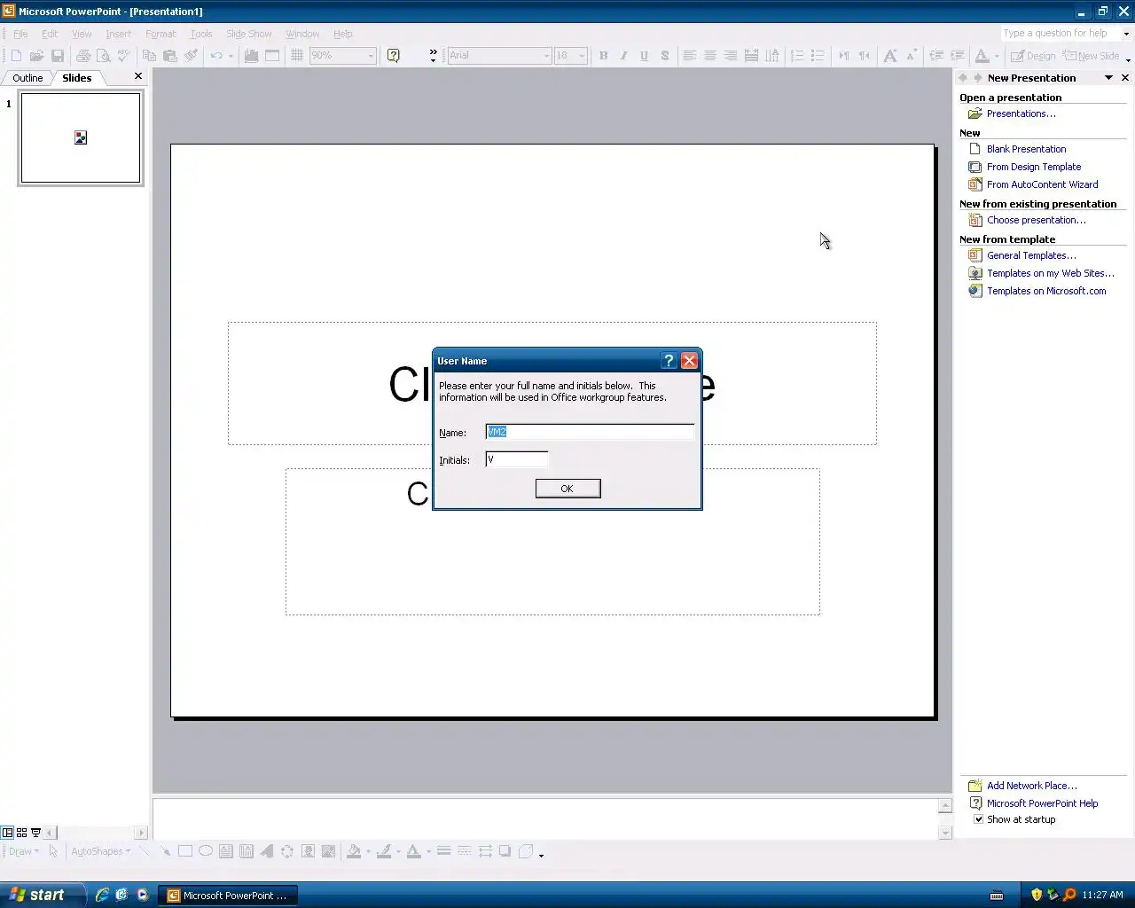Click the Undo arrow icon

click(216, 56)
